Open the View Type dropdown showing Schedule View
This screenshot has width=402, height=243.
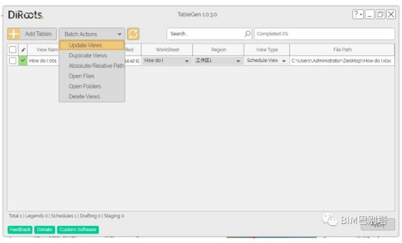click(267, 61)
